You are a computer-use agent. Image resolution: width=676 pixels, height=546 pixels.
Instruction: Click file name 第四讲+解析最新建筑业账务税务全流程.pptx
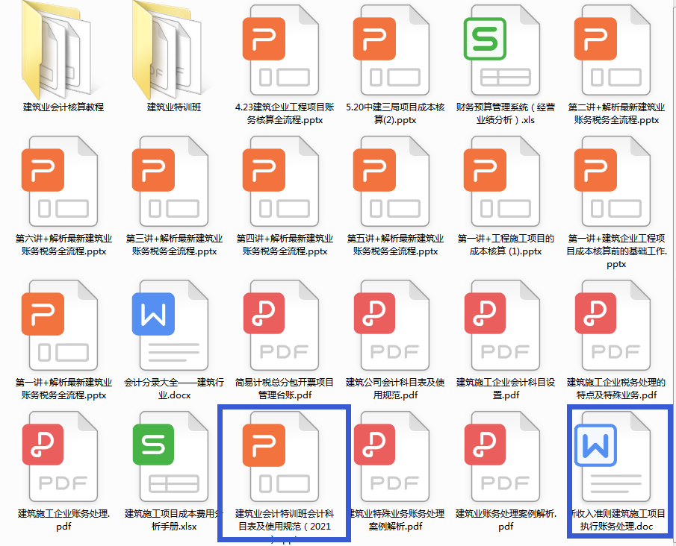[285, 245]
